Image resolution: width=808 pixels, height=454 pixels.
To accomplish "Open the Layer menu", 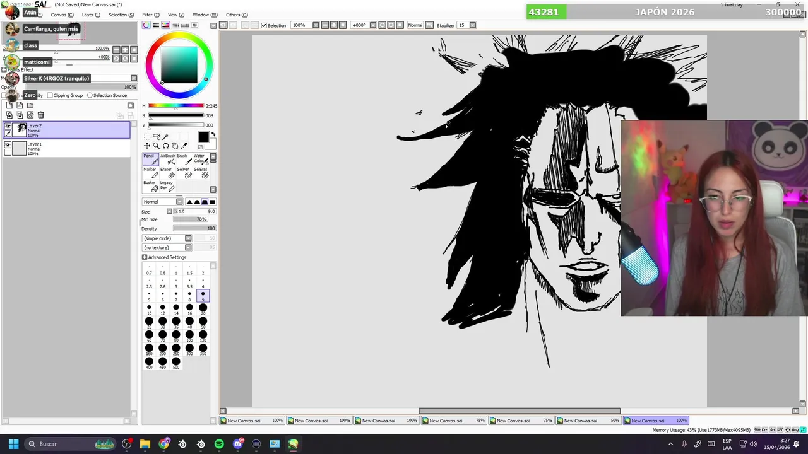I will pos(91,15).
